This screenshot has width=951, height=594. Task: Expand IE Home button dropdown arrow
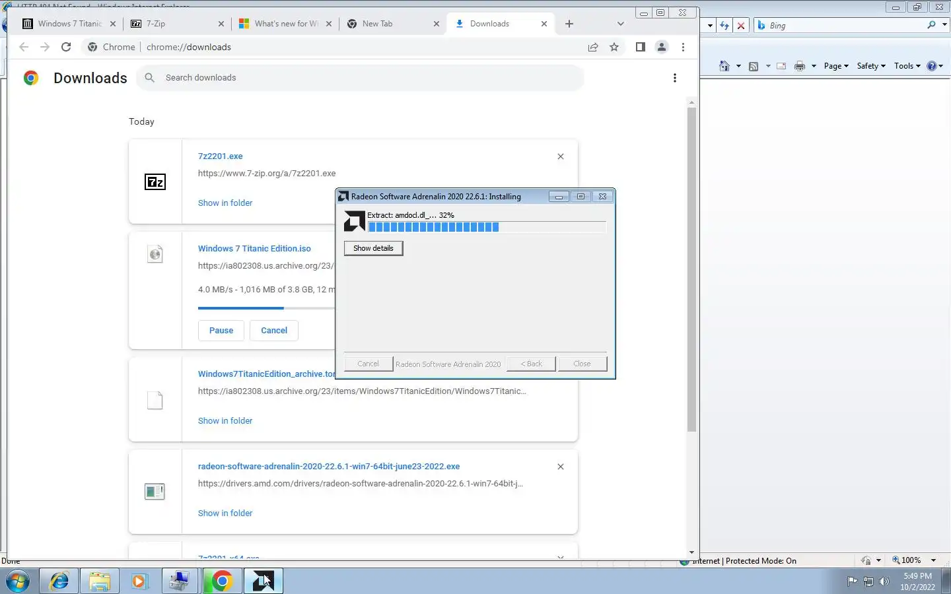pyautogui.click(x=738, y=66)
